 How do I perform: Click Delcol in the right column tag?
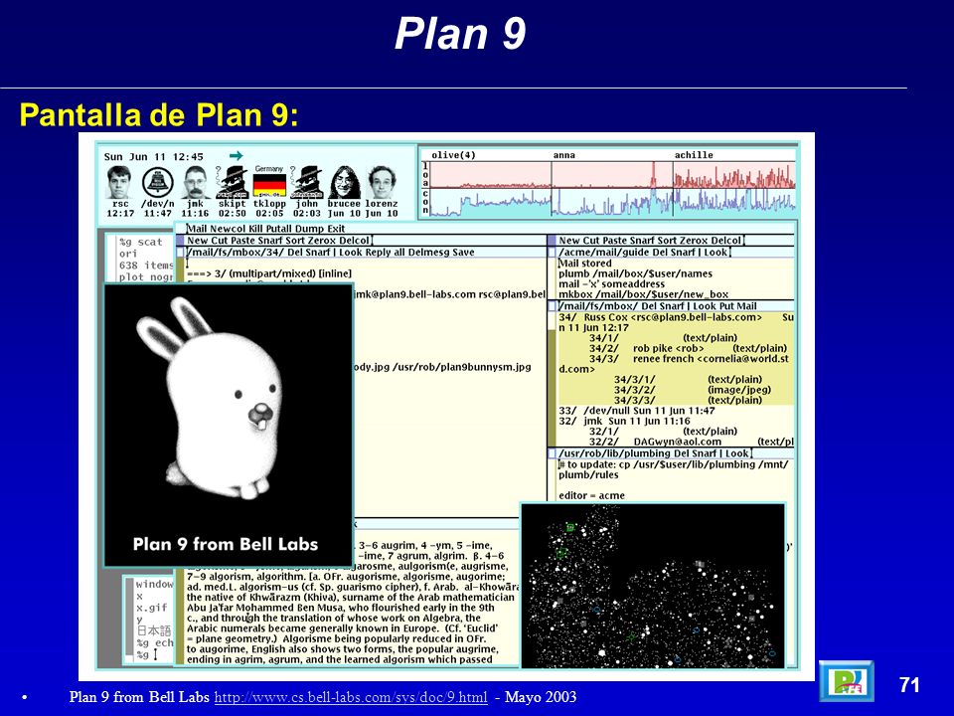(725, 241)
